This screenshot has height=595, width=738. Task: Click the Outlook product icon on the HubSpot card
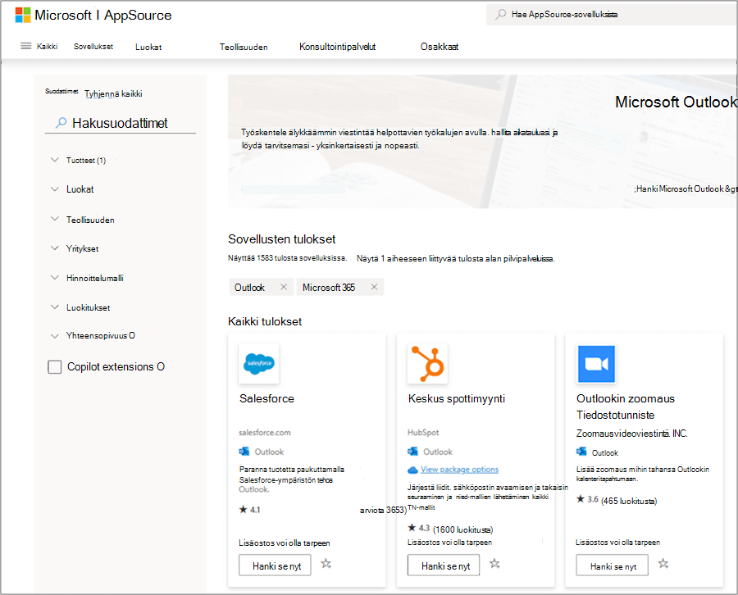tap(412, 452)
